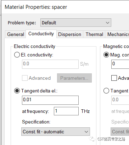Select the Tangent delta el. radio button
129x145 pixels.
point(17,91)
